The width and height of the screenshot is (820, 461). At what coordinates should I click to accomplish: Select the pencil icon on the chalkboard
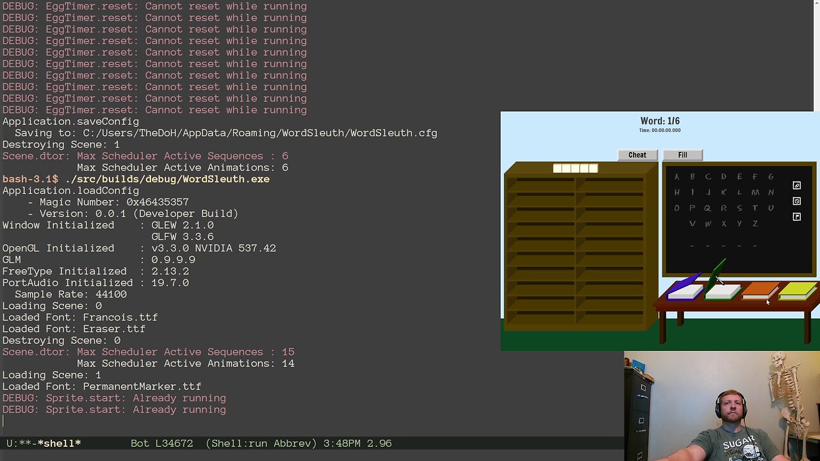pyautogui.click(x=797, y=186)
